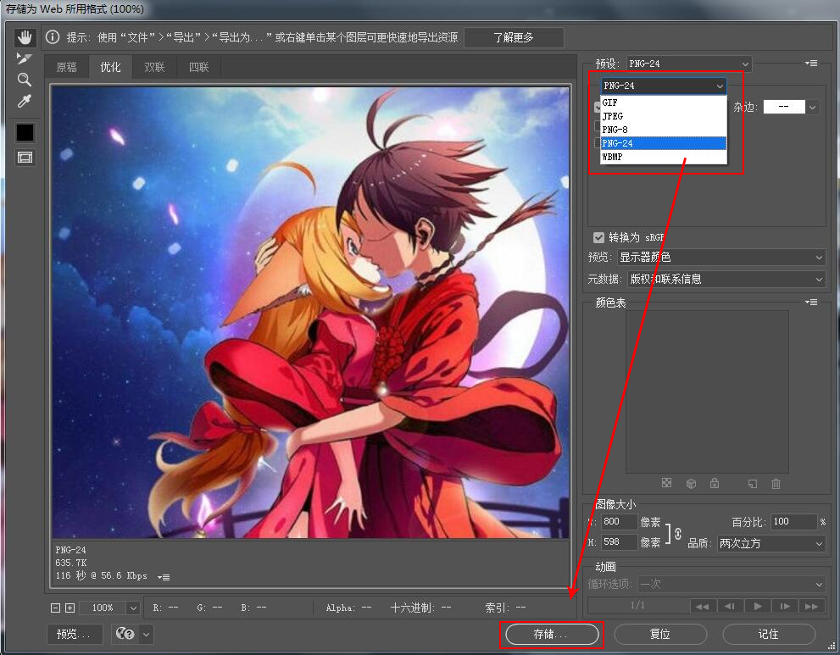Click the 存储 save button
The width and height of the screenshot is (840, 655).
[x=552, y=635]
